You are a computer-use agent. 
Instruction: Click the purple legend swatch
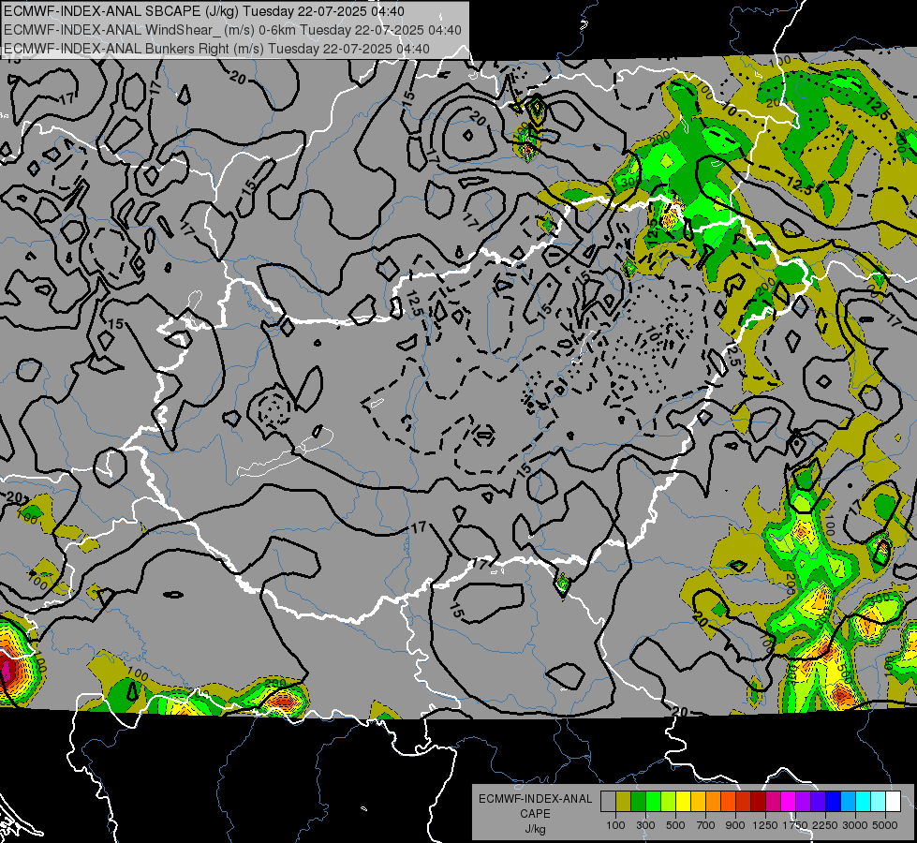point(803,801)
